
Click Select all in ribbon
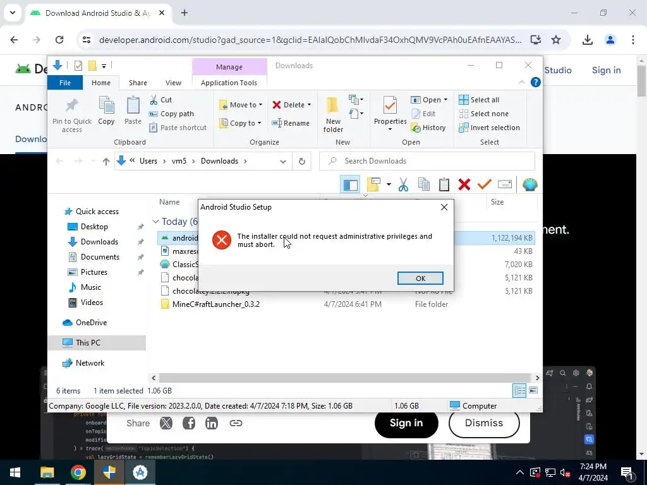point(479,100)
